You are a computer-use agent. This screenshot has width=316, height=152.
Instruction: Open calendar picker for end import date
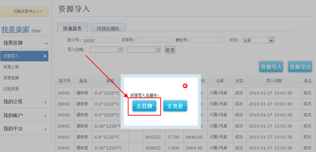pyautogui.click(x=158, y=50)
